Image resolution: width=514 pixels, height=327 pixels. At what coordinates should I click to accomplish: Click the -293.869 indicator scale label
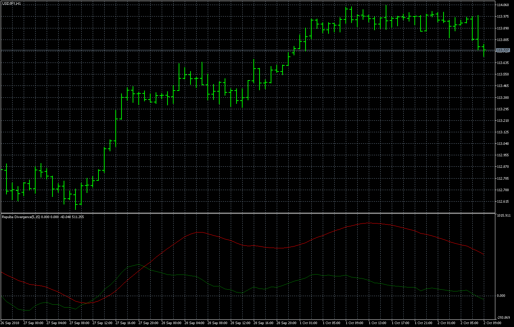(503, 318)
